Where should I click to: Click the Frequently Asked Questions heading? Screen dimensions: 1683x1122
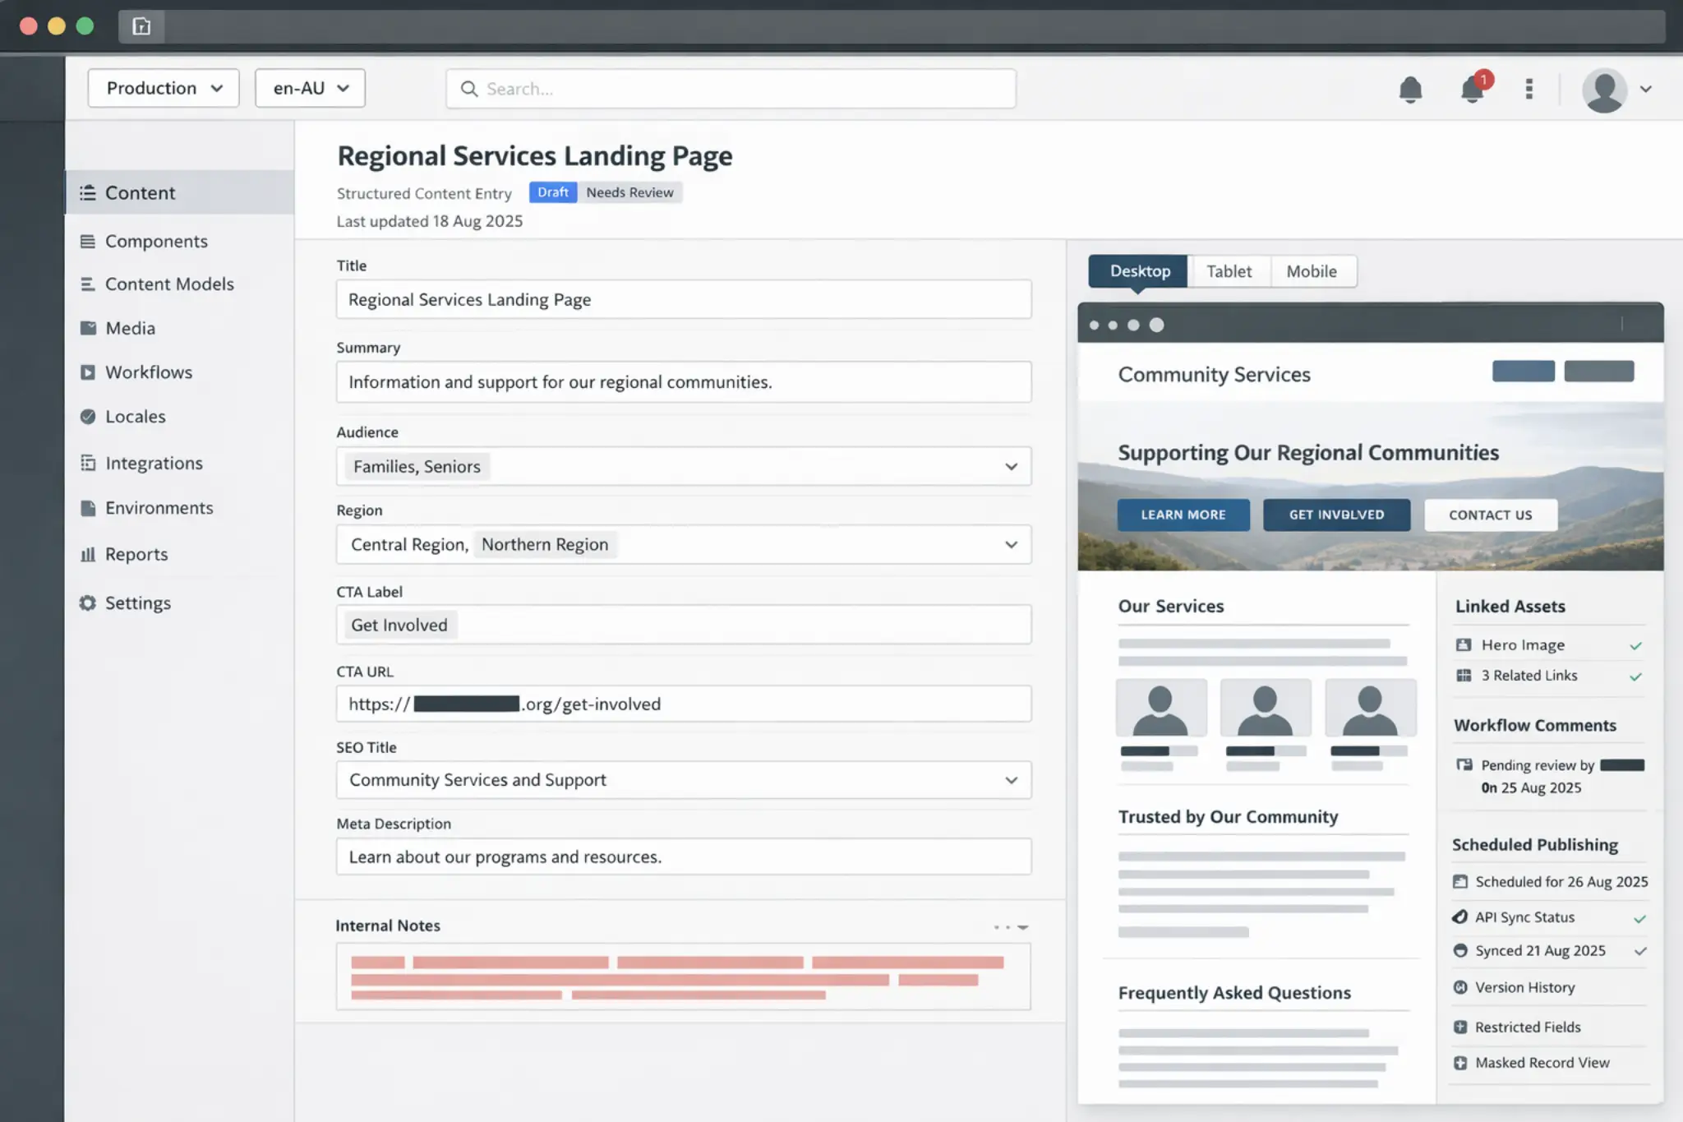[1234, 993]
